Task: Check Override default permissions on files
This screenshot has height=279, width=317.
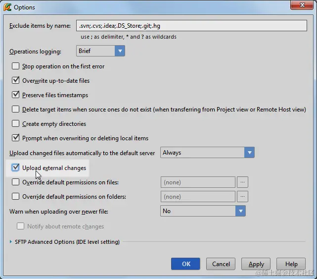Action: pos(15,182)
